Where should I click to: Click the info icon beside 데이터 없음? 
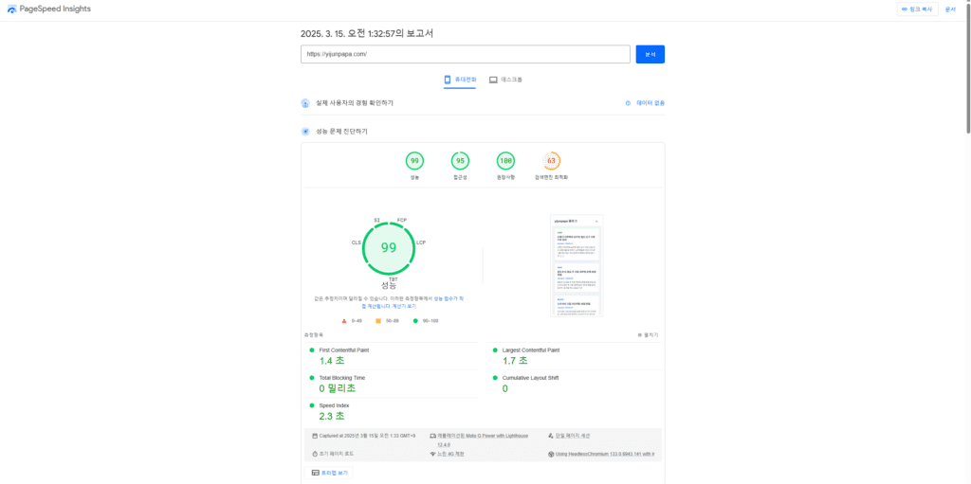click(628, 102)
